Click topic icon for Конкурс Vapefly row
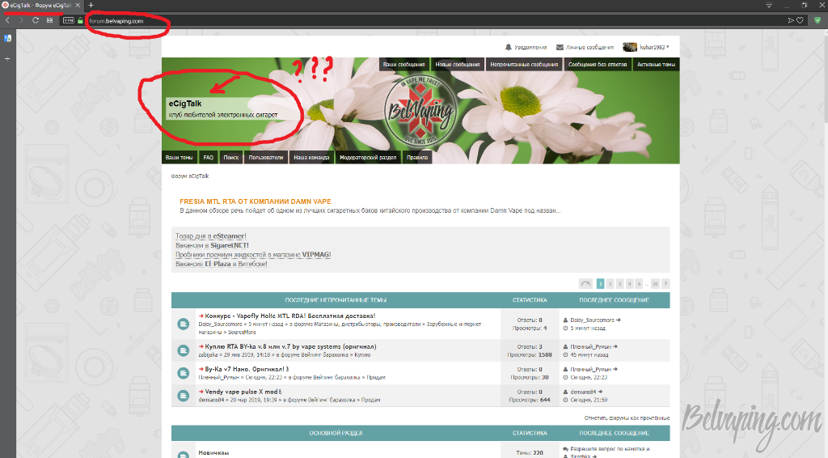The image size is (828, 458). [184, 324]
